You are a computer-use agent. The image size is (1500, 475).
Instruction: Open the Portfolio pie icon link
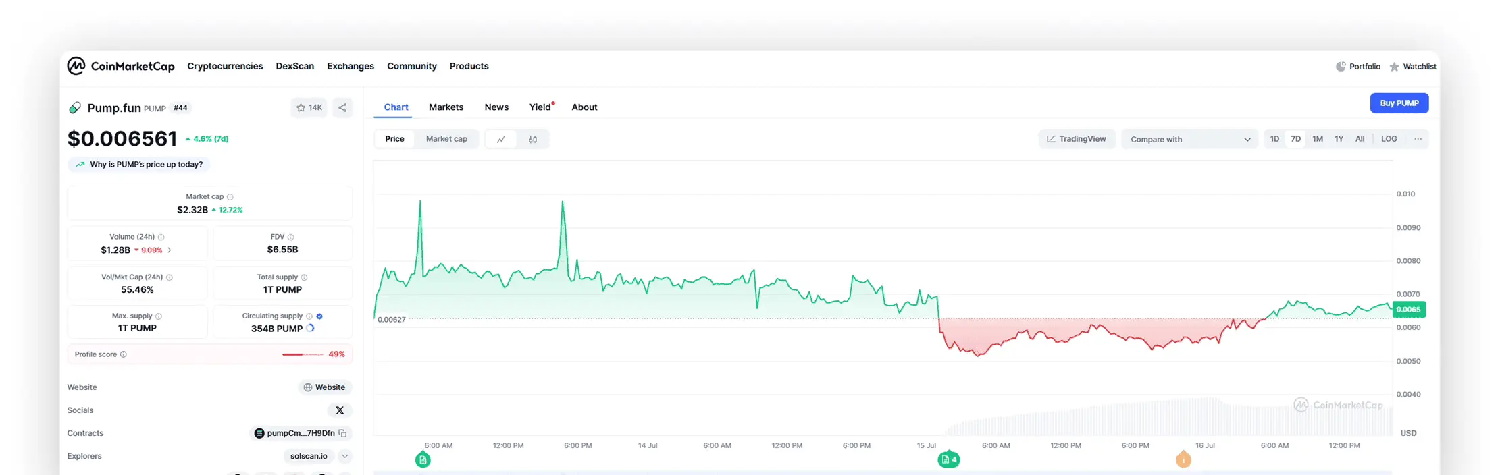tap(1357, 67)
